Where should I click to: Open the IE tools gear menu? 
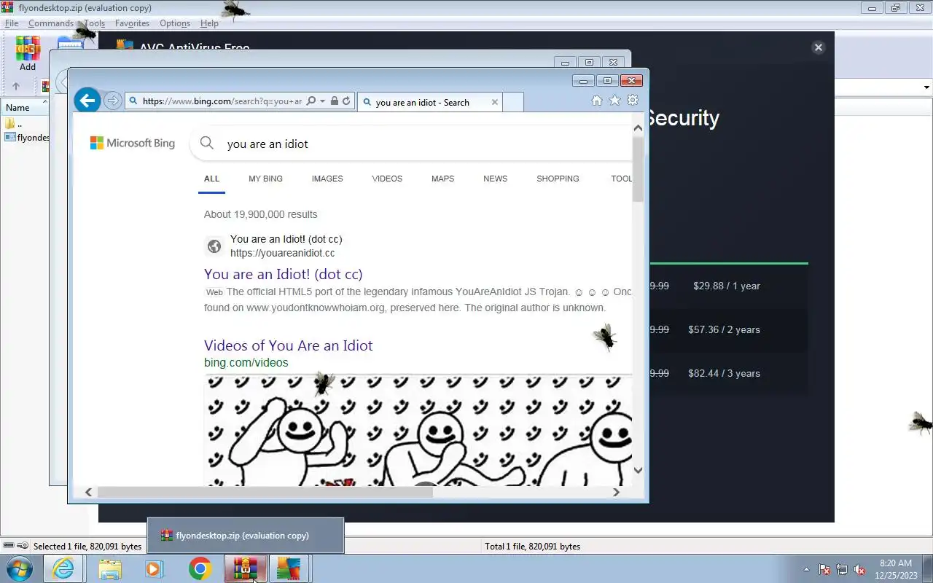(633, 101)
